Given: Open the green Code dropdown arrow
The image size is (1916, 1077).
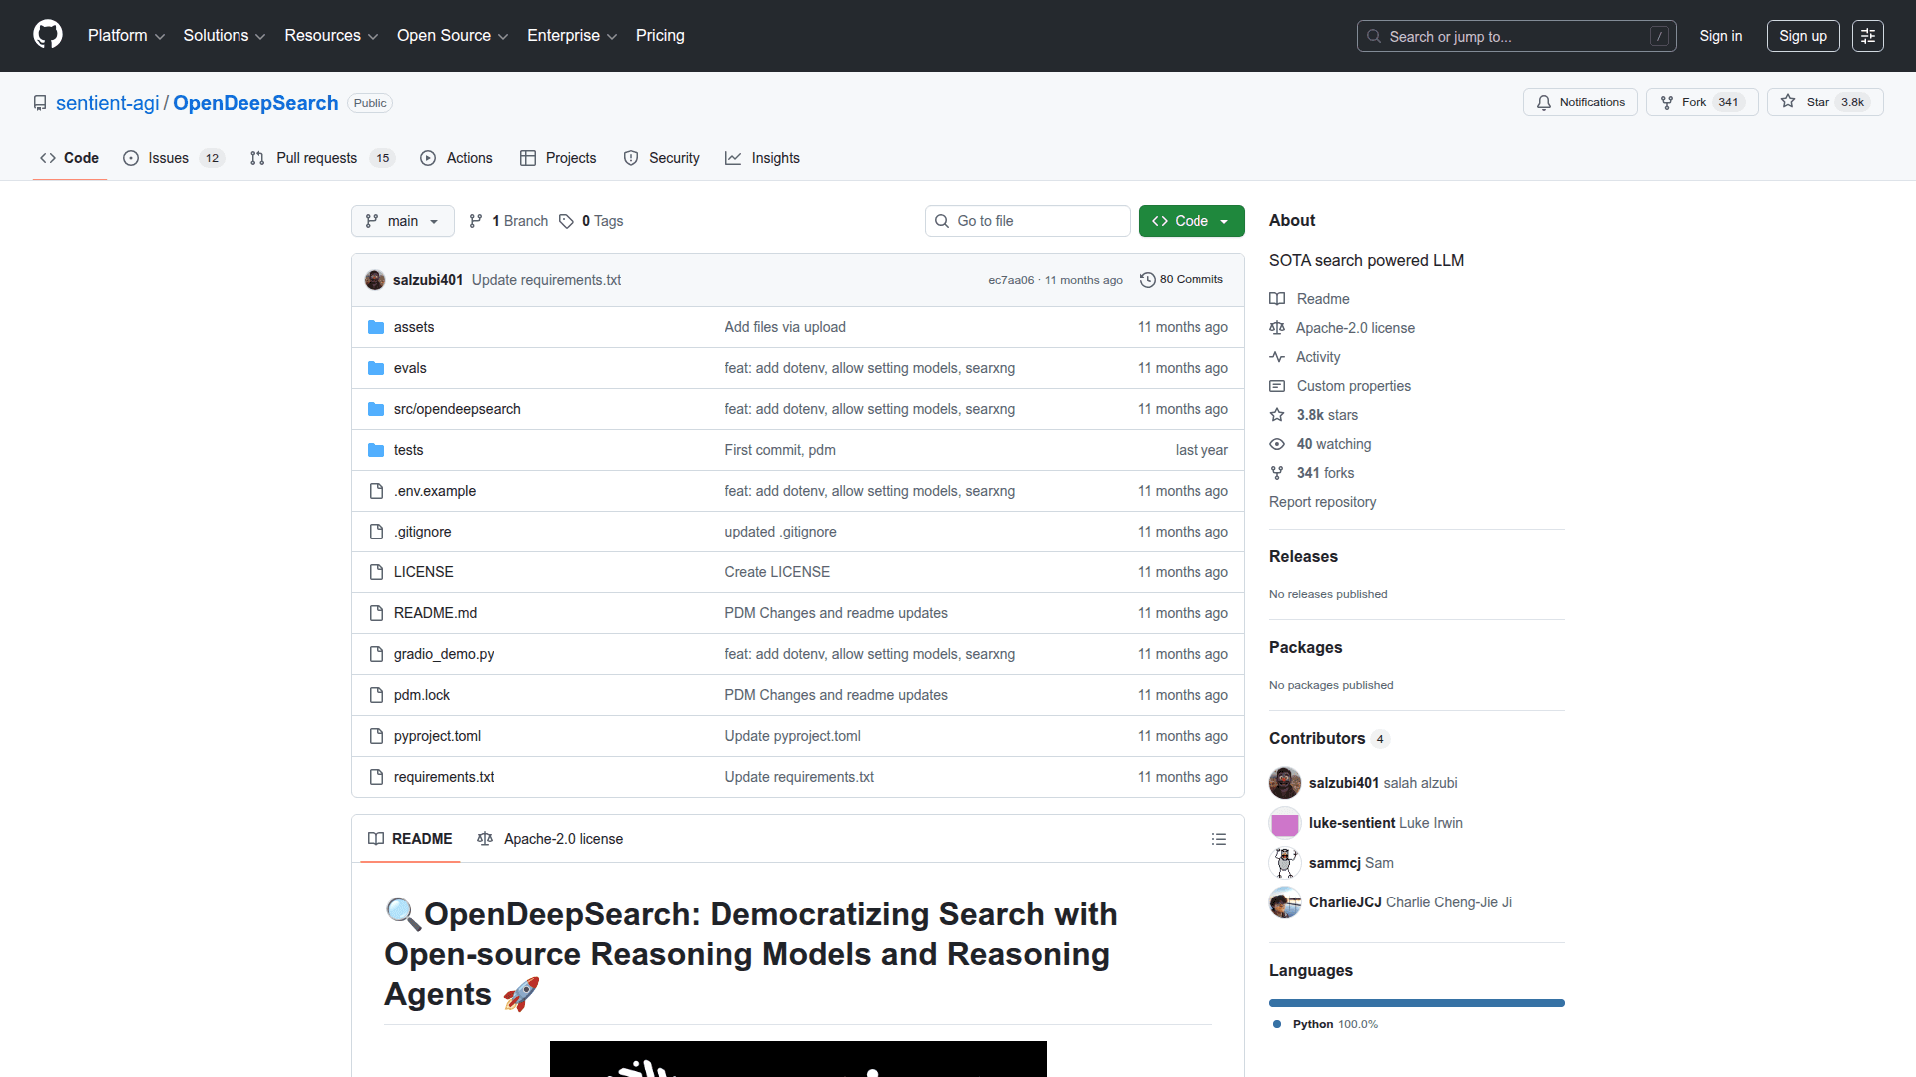Looking at the screenshot, I should click(1224, 221).
